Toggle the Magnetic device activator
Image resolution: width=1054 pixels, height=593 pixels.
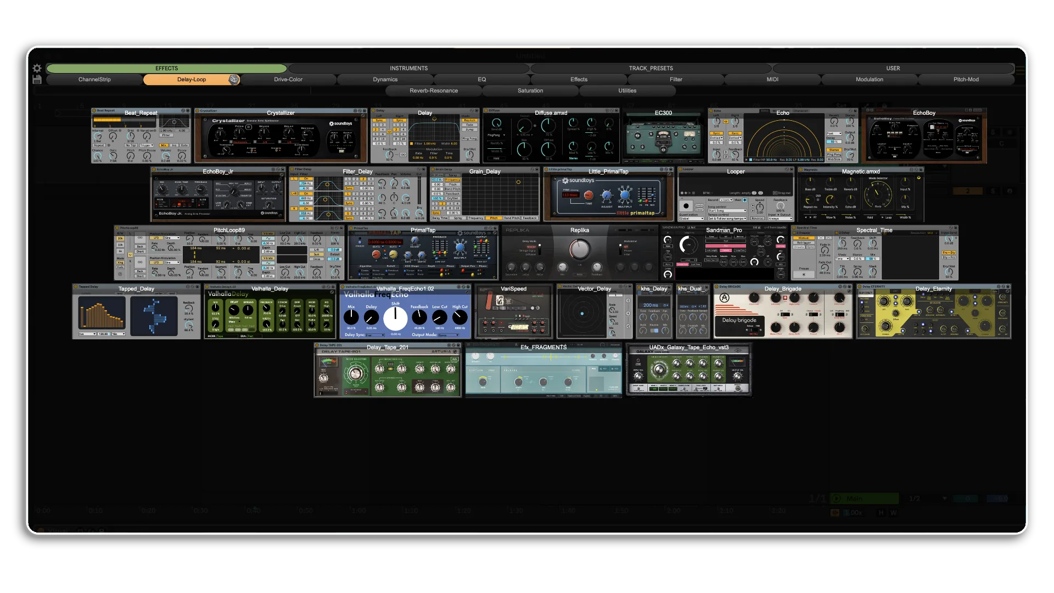click(801, 170)
